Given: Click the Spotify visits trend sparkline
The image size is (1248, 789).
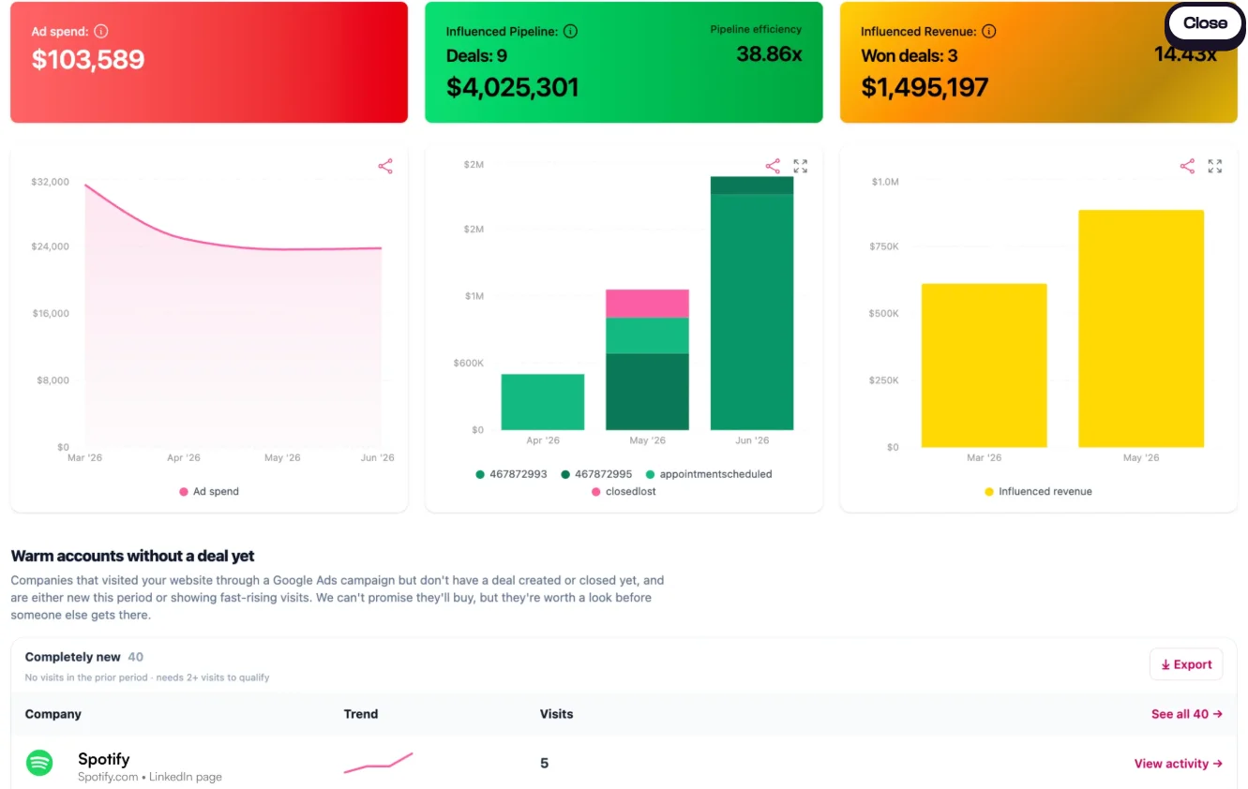Looking at the screenshot, I should point(378,763).
